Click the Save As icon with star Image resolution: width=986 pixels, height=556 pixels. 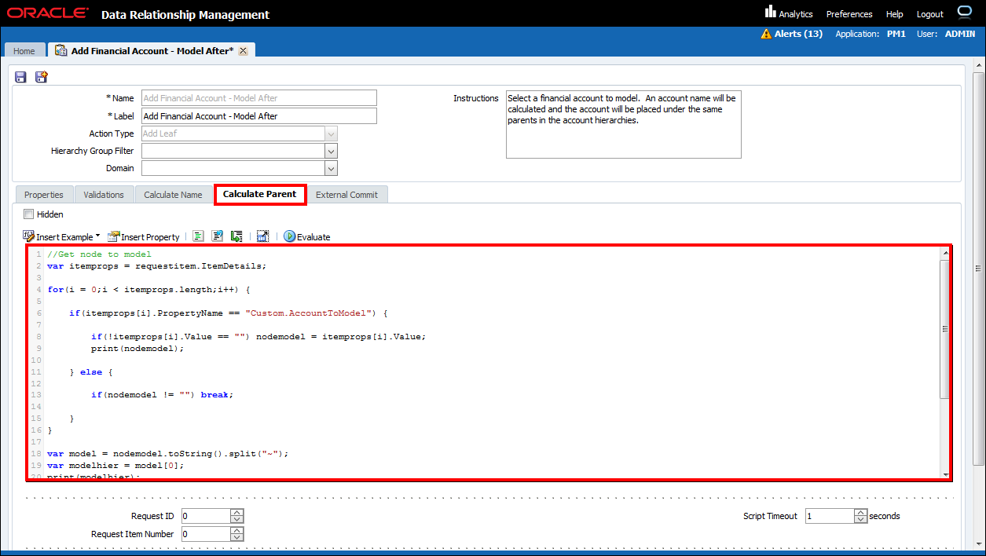click(42, 77)
